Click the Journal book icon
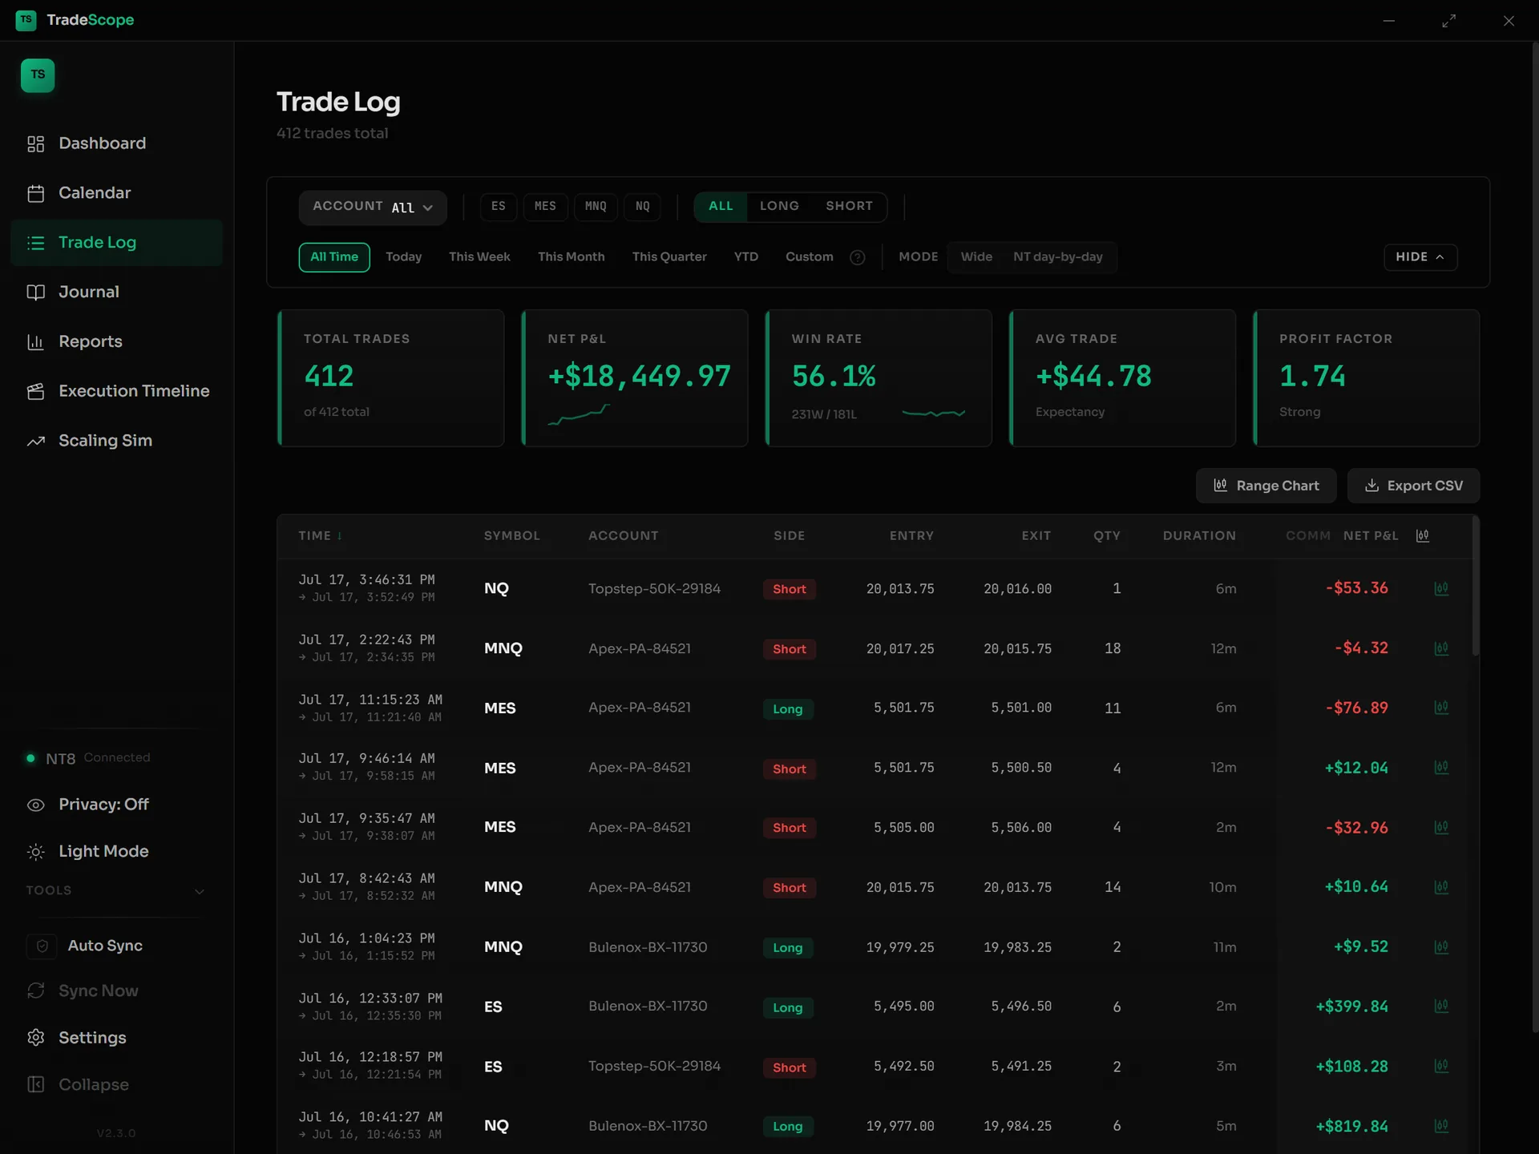This screenshot has width=1539, height=1154. (35, 293)
